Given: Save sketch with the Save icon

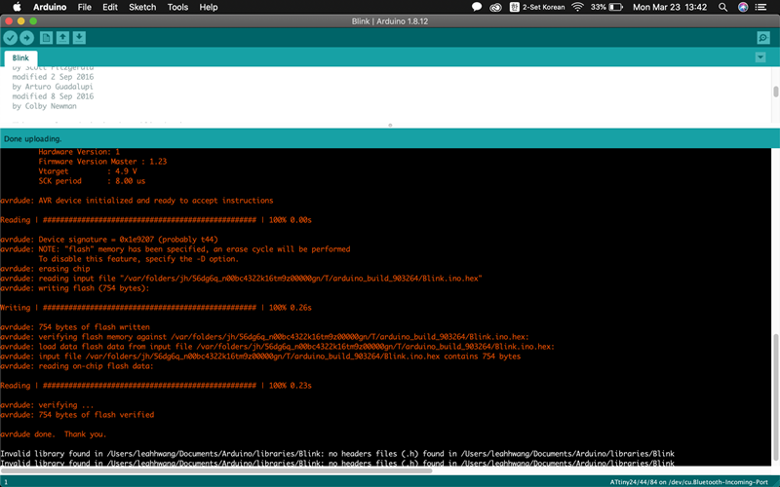Looking at the screenshot, I should coord(79,38).
